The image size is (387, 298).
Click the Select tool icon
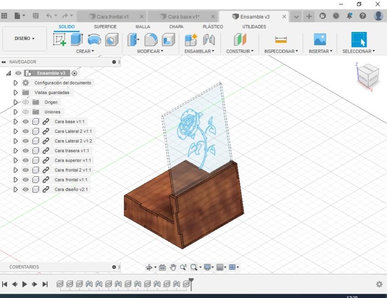point(359,40)
